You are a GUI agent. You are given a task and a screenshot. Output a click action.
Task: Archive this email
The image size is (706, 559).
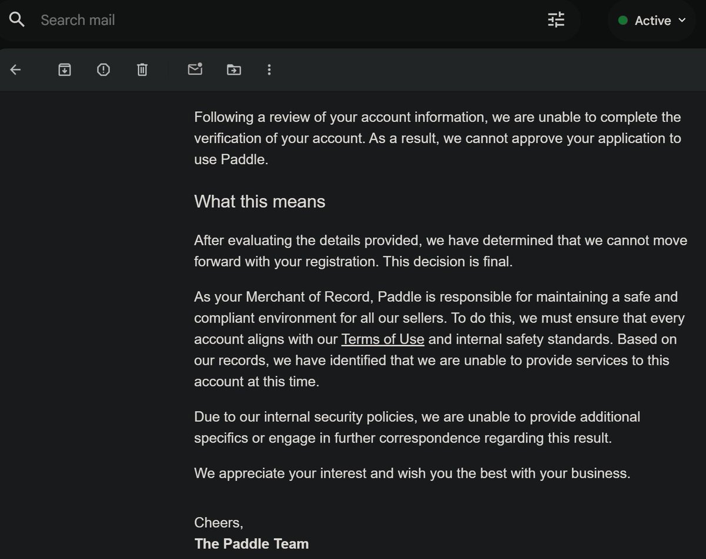point(65,70)
